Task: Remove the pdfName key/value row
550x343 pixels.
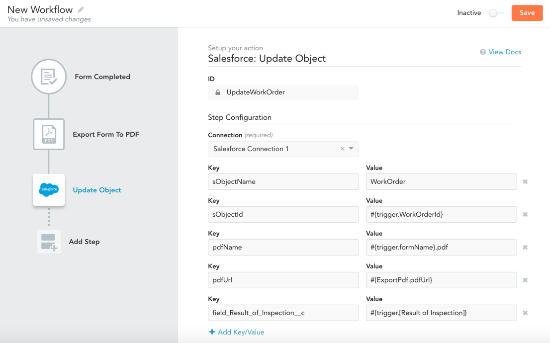Action: click(525, 247)
